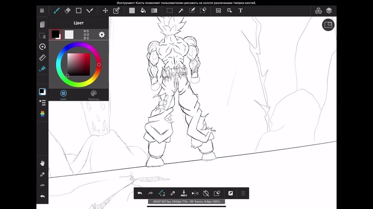Toggle canvas rotation reset in floating bar

(206, 193)
